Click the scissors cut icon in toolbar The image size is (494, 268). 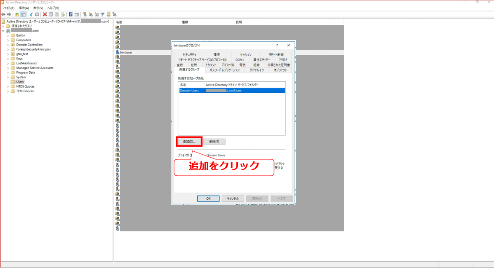tap(31, 14)
